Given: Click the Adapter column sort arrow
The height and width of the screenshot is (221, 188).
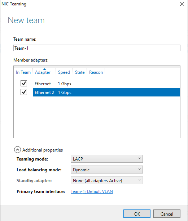Looking at the screenshot, I should (x=44, y=69).
